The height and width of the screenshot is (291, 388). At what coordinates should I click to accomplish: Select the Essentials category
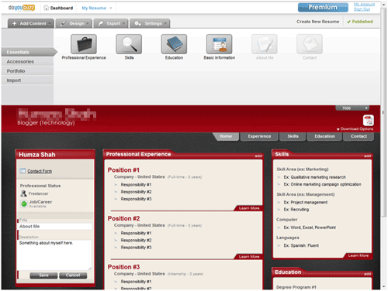pyautogui.click(x=27, y=52)
